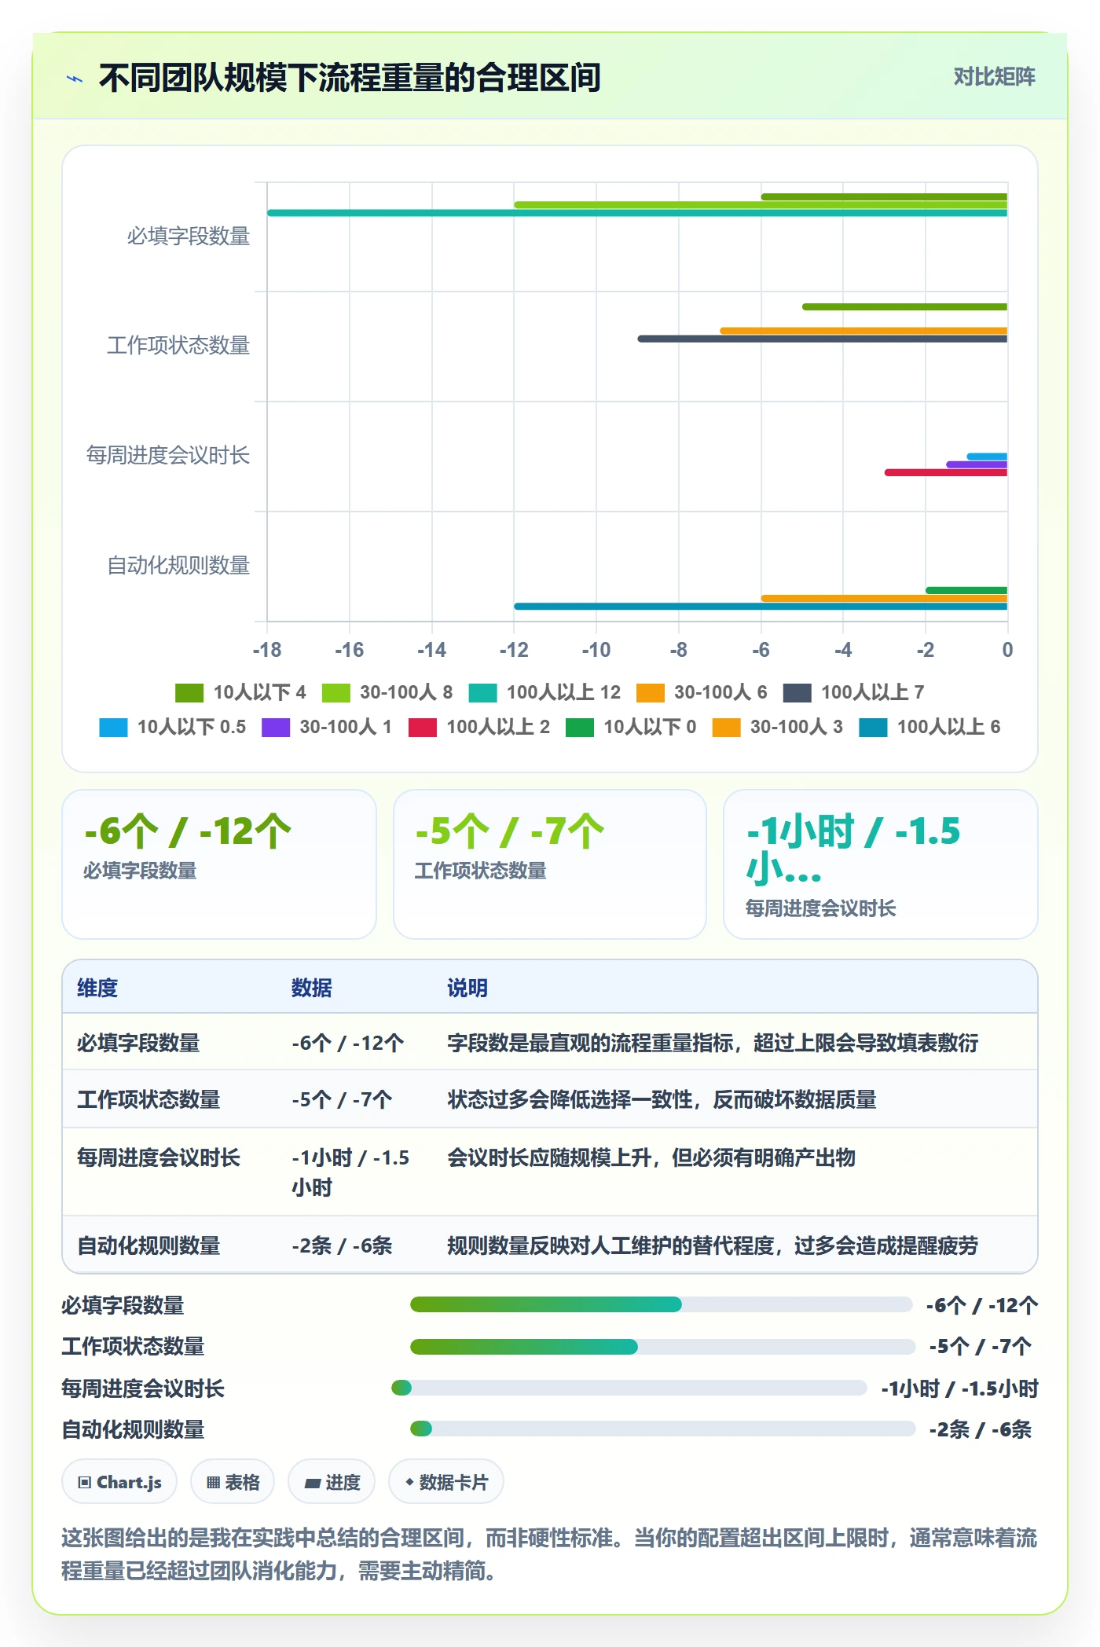Viewport: 1100px width, 1647px height.
Task: Click the dark gray 100人以上 7 bar
Action: point(823,339)
